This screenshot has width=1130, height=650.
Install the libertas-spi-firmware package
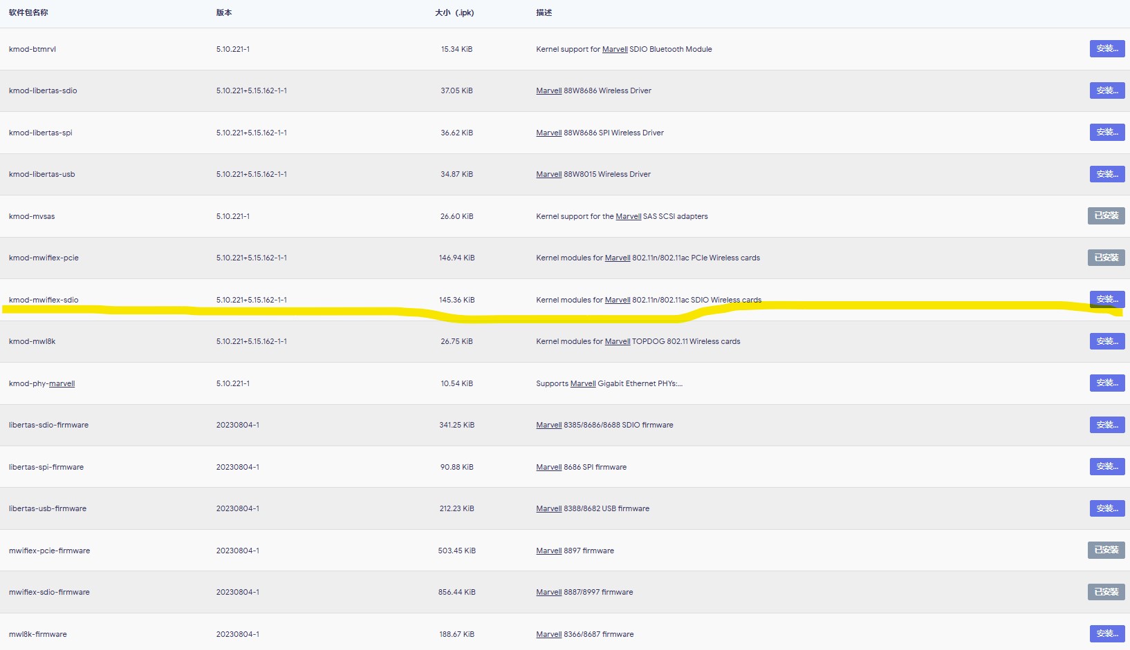tap(1106, 466)
